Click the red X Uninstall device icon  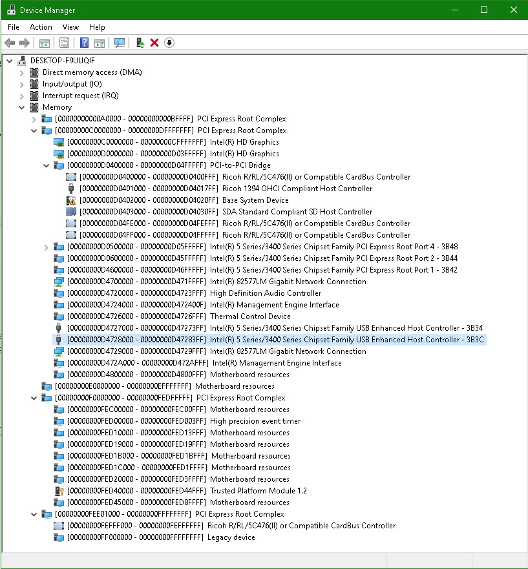(x=154, y=43)
